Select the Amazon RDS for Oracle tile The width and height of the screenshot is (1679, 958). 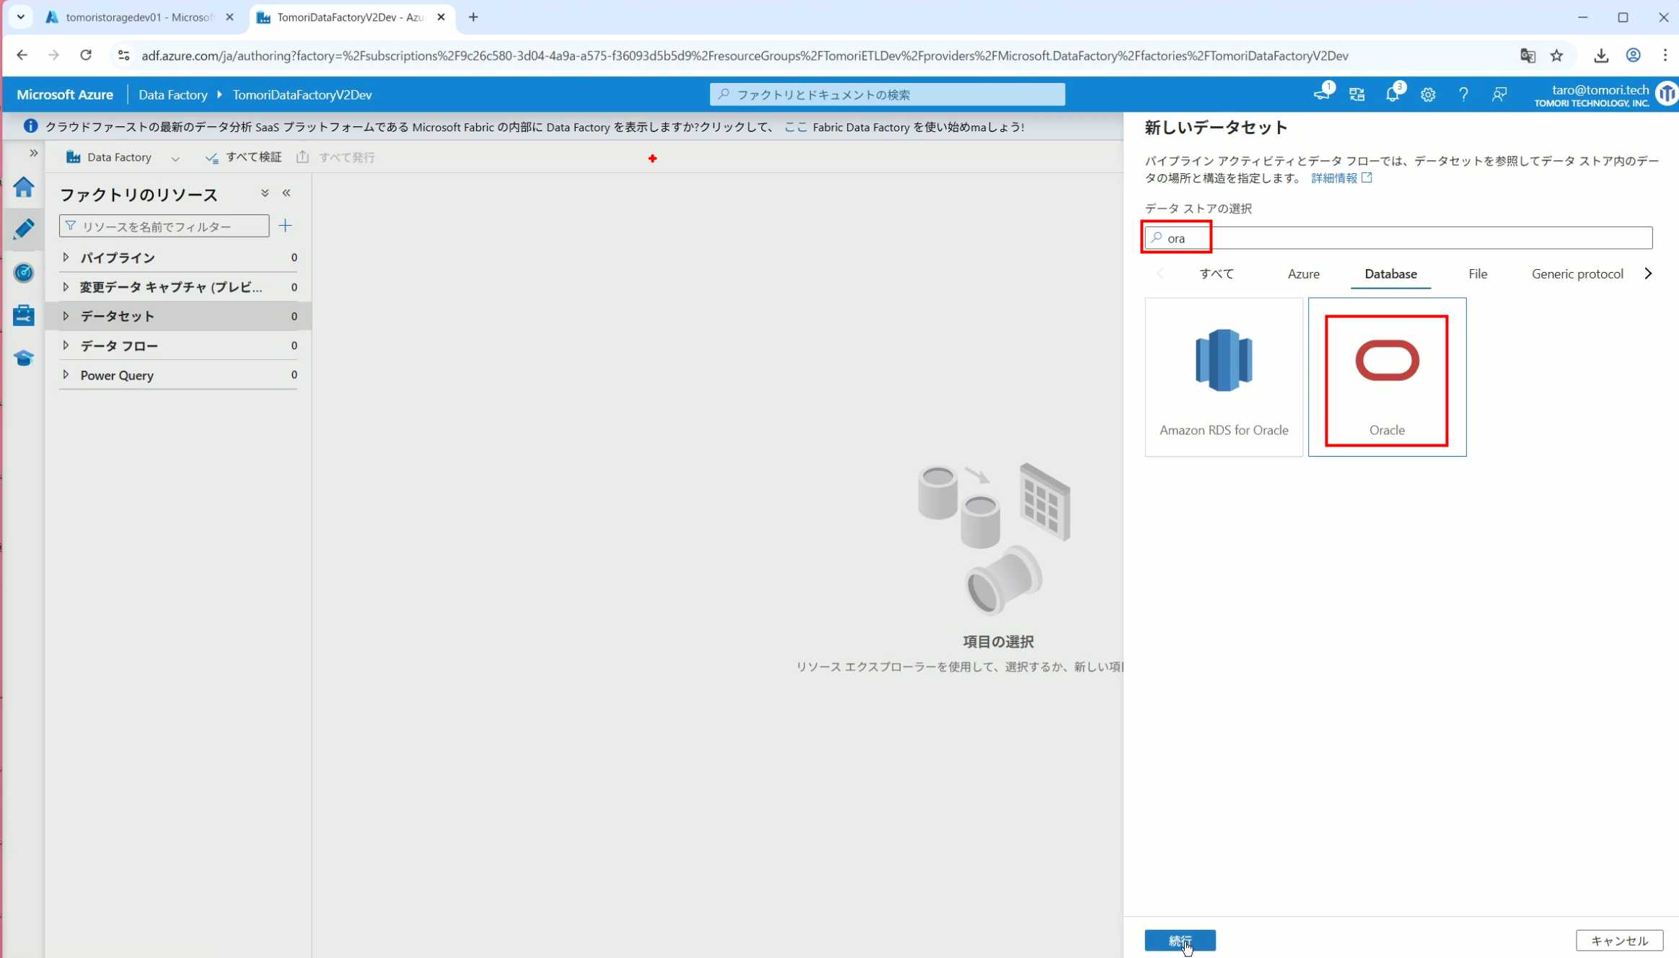tap(1223, 377)
